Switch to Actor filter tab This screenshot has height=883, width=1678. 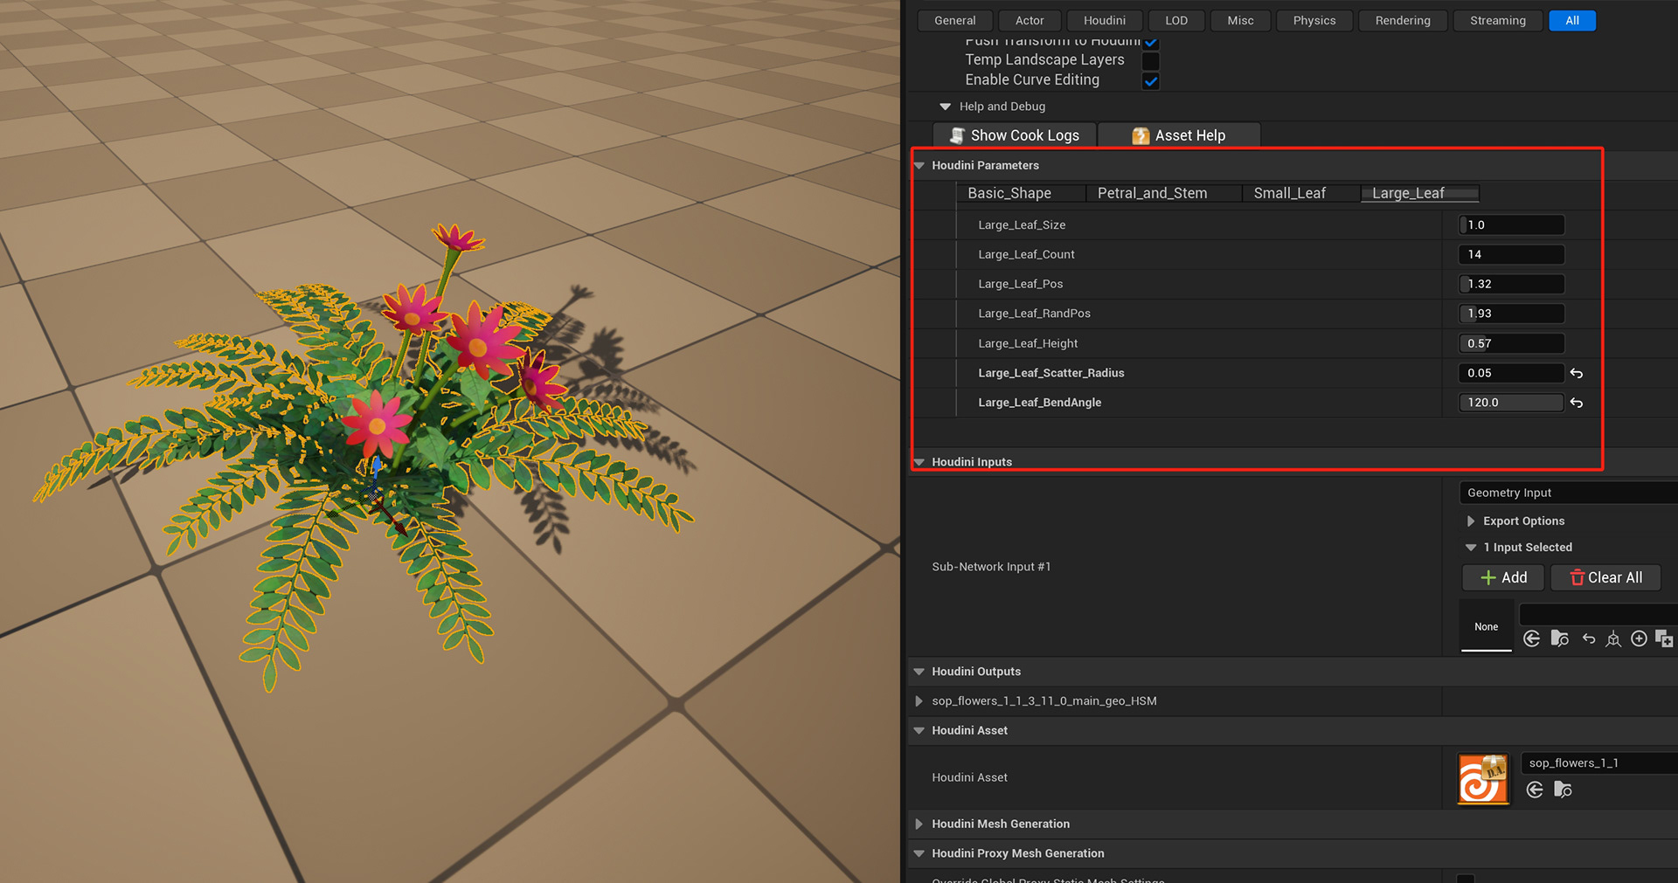[1030, 20]
